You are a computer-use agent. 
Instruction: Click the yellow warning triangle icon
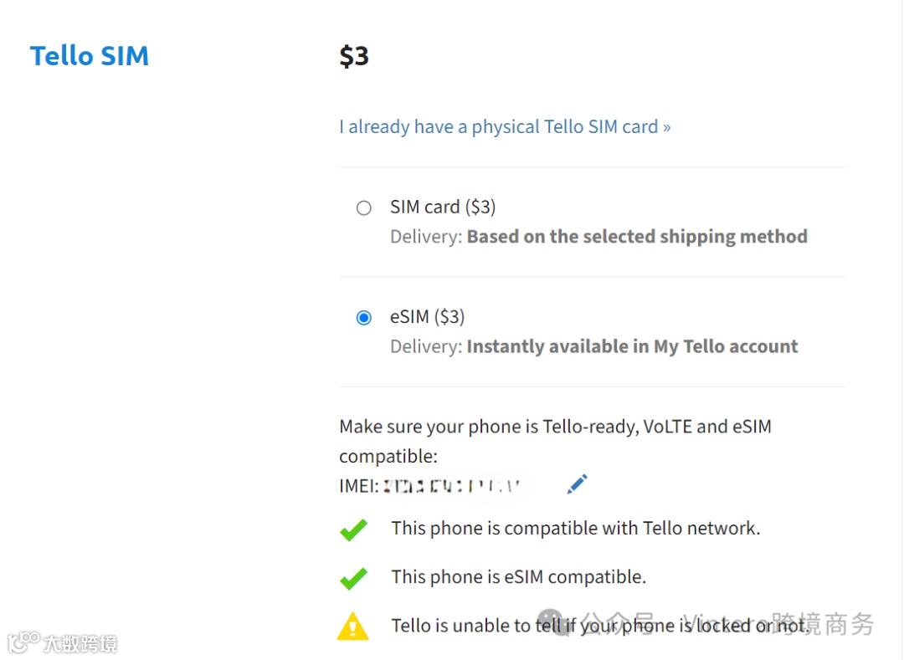(x=352, y=627)
